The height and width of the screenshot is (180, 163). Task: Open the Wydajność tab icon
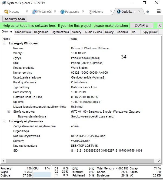(34, 12)
